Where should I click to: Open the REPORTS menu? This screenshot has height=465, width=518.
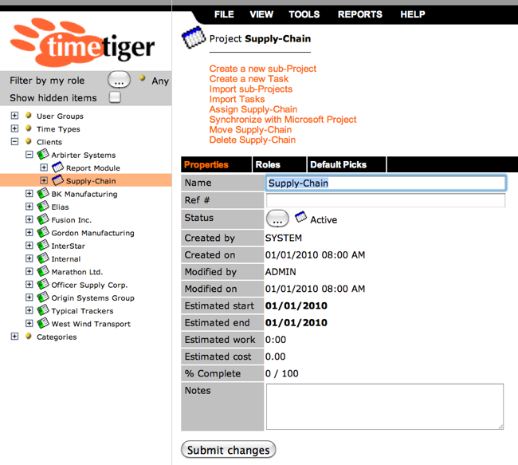point(359,14)
